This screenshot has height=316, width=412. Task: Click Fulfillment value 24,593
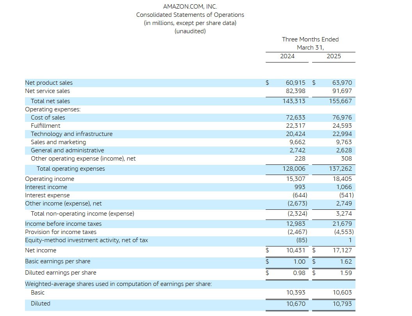tap(342, 125)
